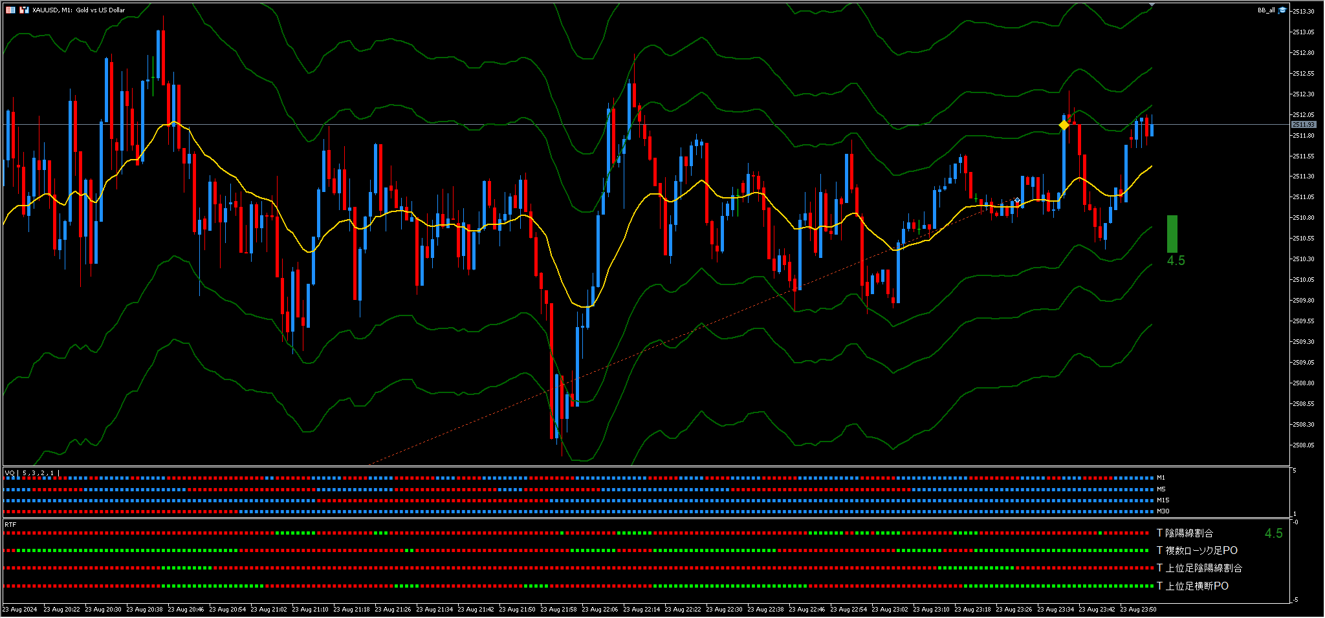Click the BB_all expert advisor cap icon
Image resolution: width=1325 pixels, height=618 pixels.
click(x=1282, y=10)
